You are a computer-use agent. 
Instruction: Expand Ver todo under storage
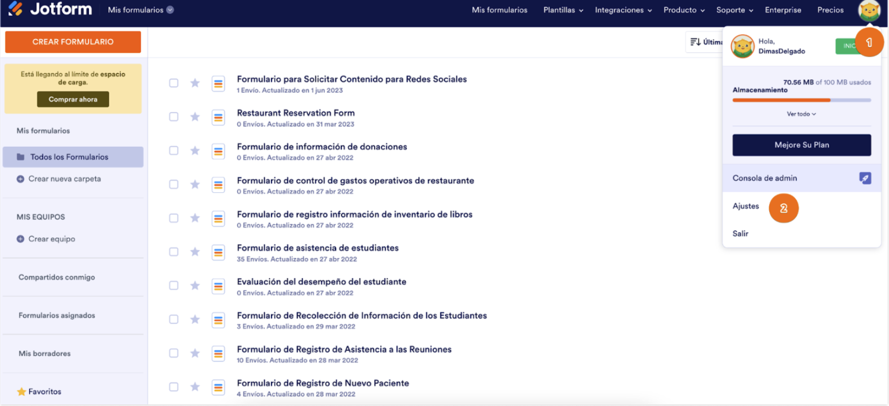click(x=801, y=114)
